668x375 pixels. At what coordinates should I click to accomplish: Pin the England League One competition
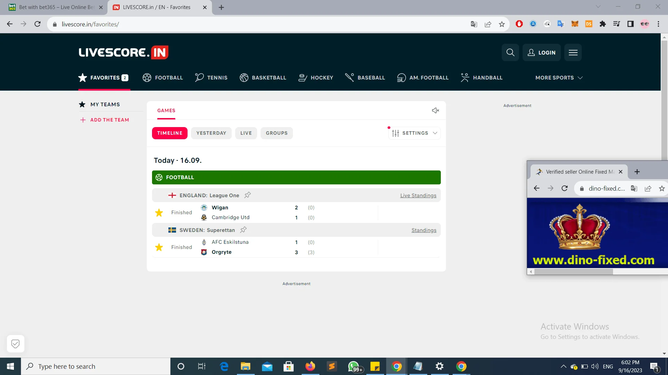pyautogui.click(x=247, y=195)
